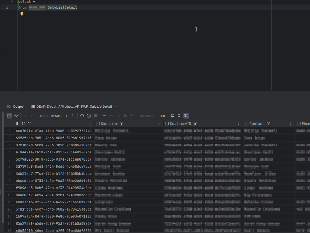Go to the next results page

pos(66,116)
